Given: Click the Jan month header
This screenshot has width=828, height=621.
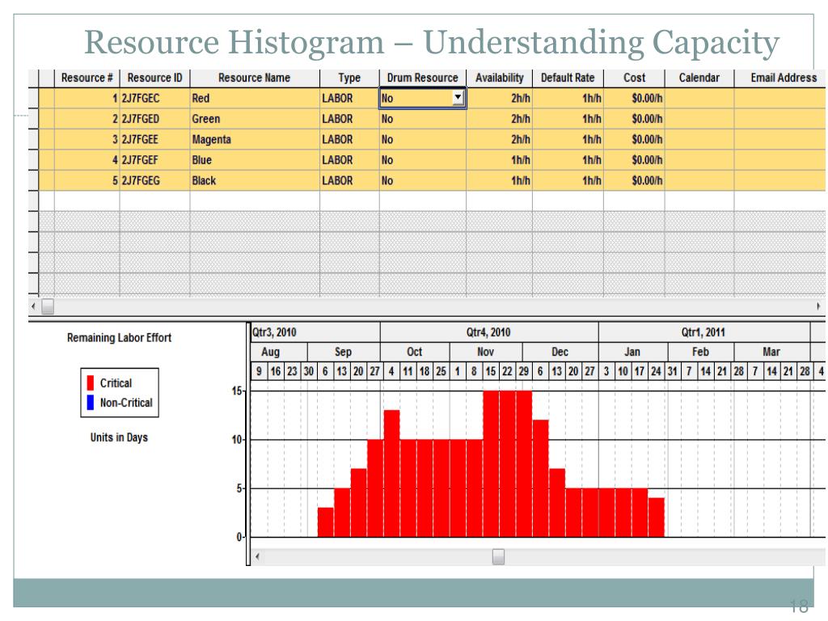Looking at the screenshot, I should click(632, 352).
